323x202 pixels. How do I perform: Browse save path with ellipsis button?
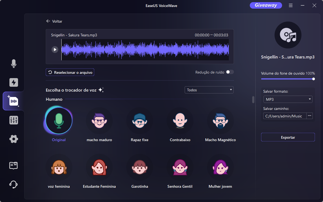[x=310, y=116]
